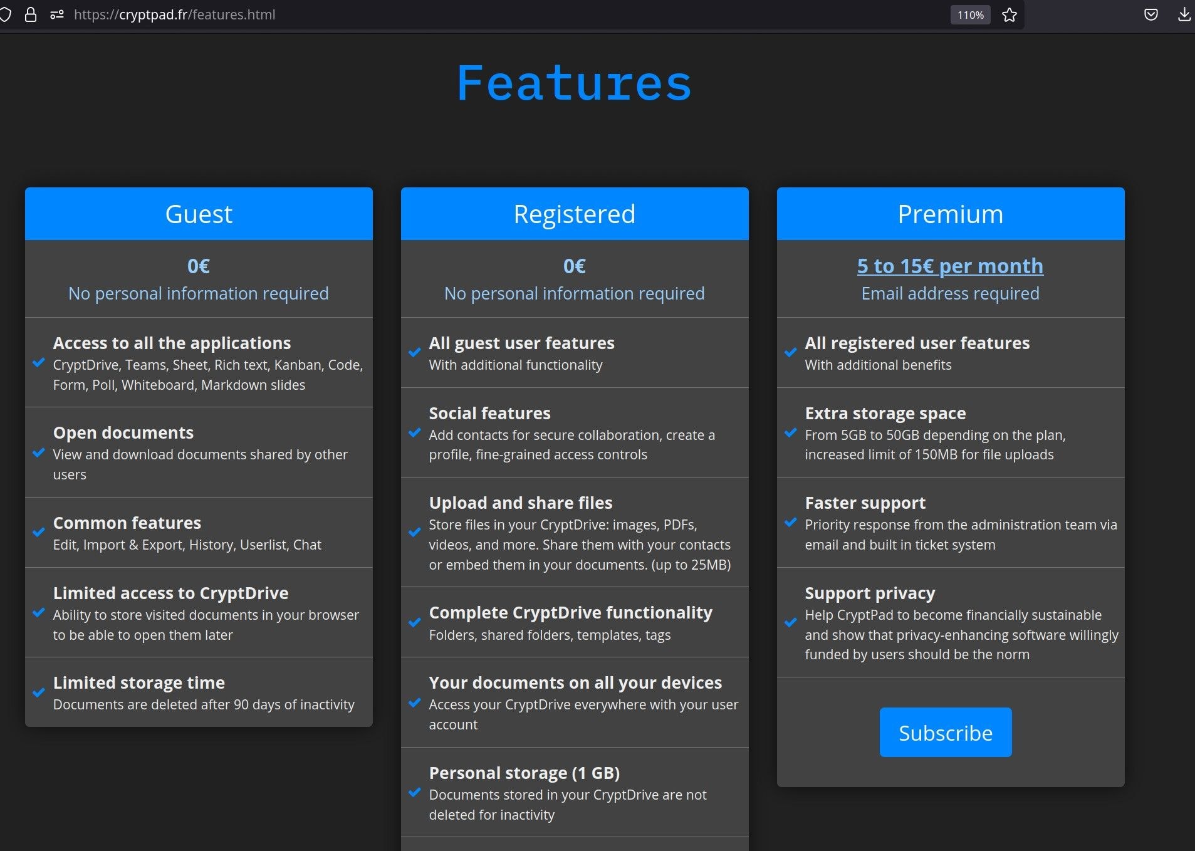Click With additional functionality text
The image size is (1195, 851).
point(516,365)
